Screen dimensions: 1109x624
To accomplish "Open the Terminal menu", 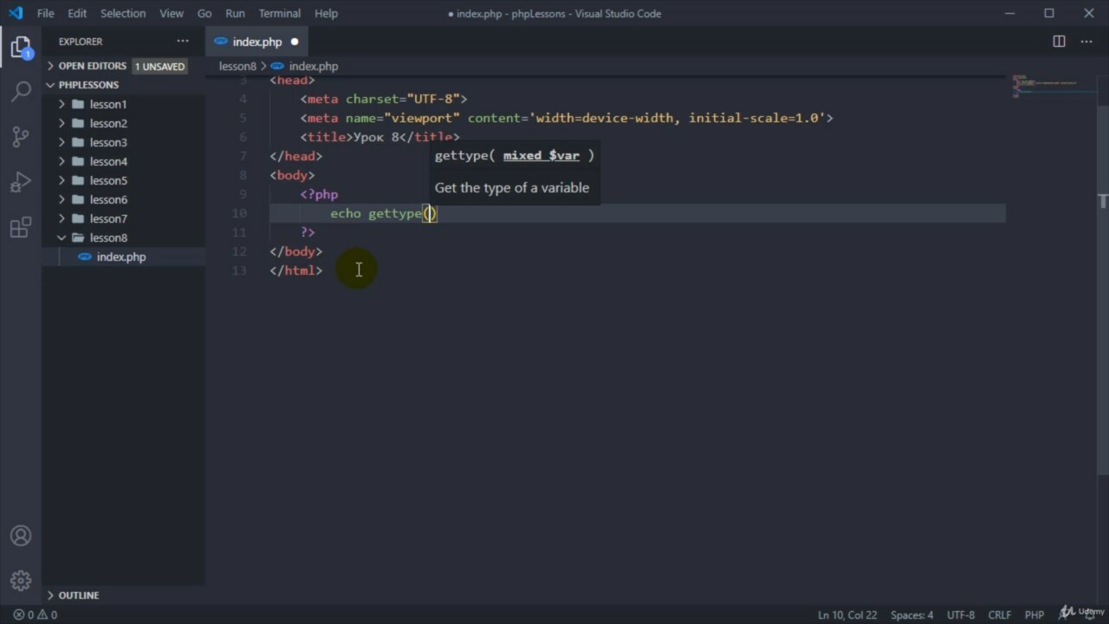I will click(280, 13).
